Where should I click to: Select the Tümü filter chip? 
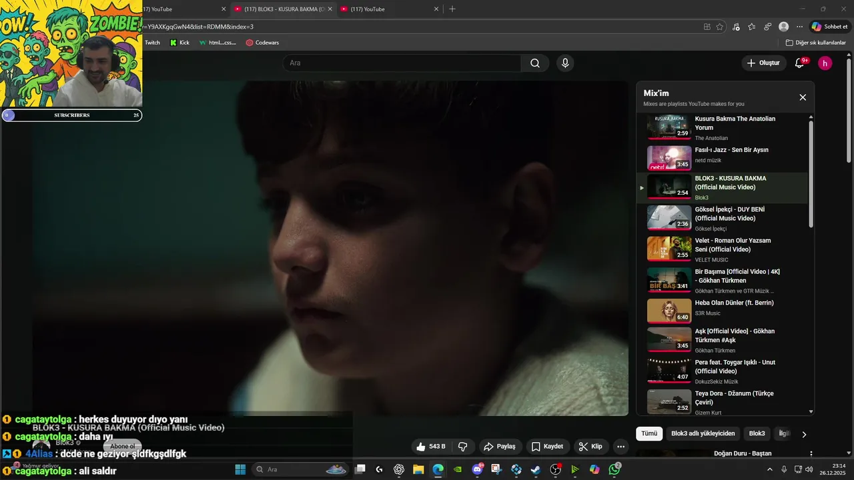coord(649,433)
